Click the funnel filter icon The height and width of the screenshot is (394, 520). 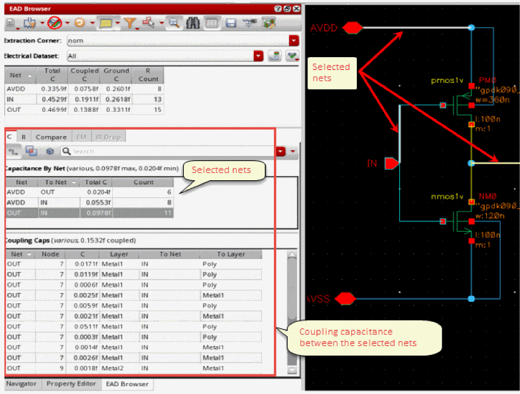(130, 23)
